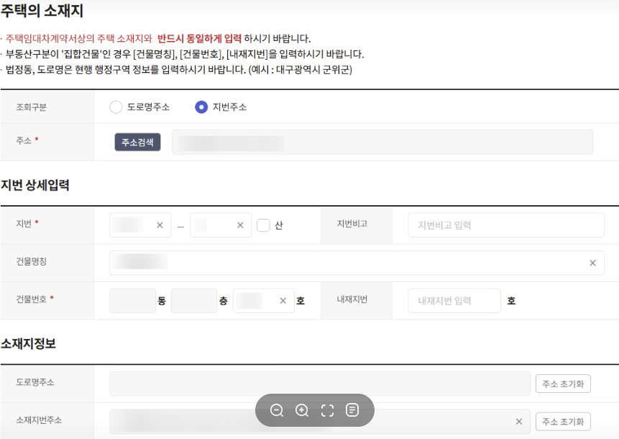Clear the 건물명칭 field with the X icon
The image size is (619, 439).
(x=593, y=263)
